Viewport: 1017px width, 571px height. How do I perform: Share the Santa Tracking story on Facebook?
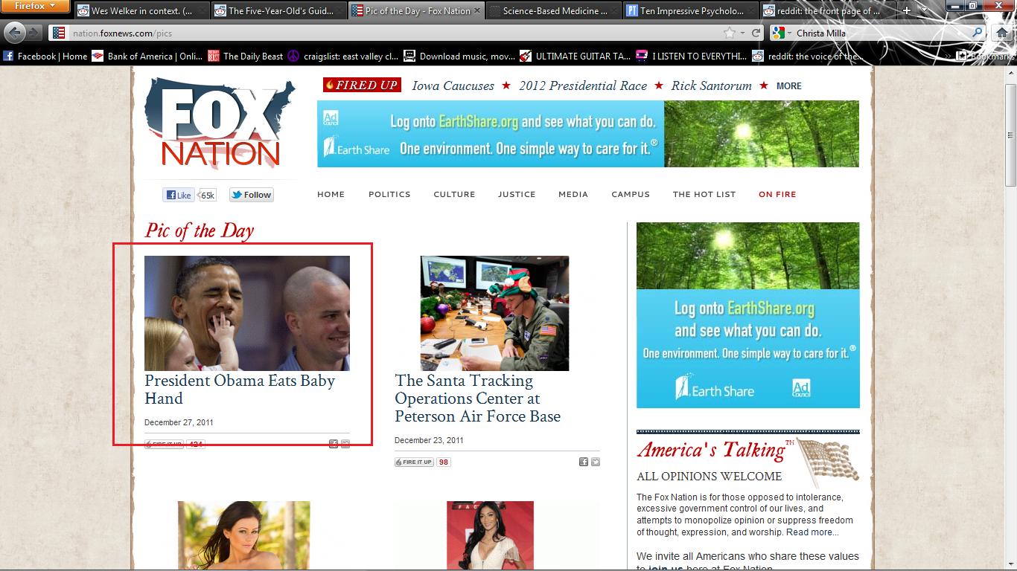584,462
